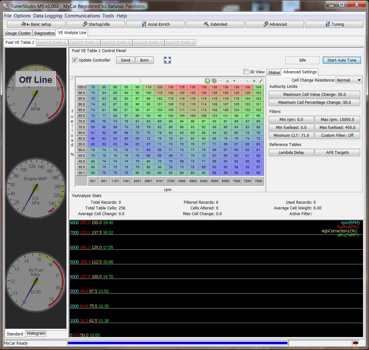Click the up-arrow increment icon above table

(x=227, y=81)
